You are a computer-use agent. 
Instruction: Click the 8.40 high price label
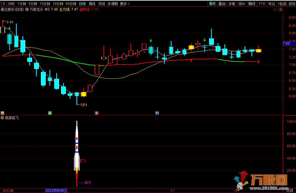(x=10, y=22)
